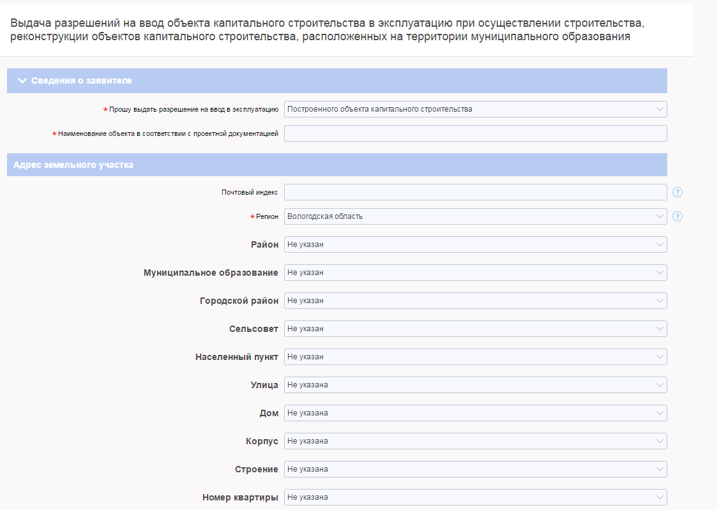Click the chevron arrow in Сведения о заявителе header
Image resolution: width=717 pixels, height=510 pixels.
click(22, 81)
